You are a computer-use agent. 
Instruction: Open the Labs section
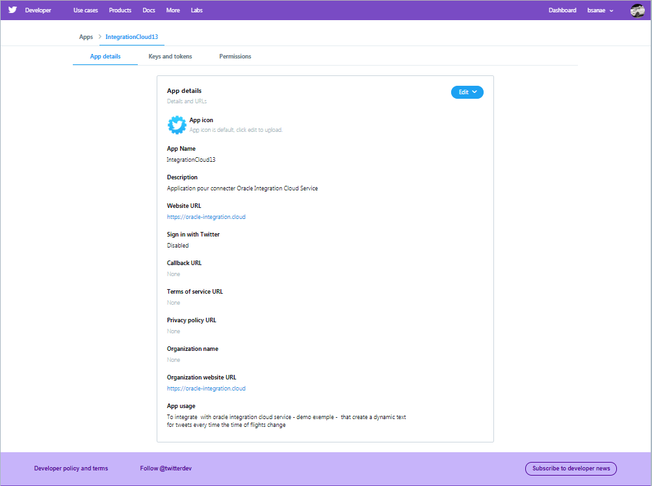(x=196, y=10)
